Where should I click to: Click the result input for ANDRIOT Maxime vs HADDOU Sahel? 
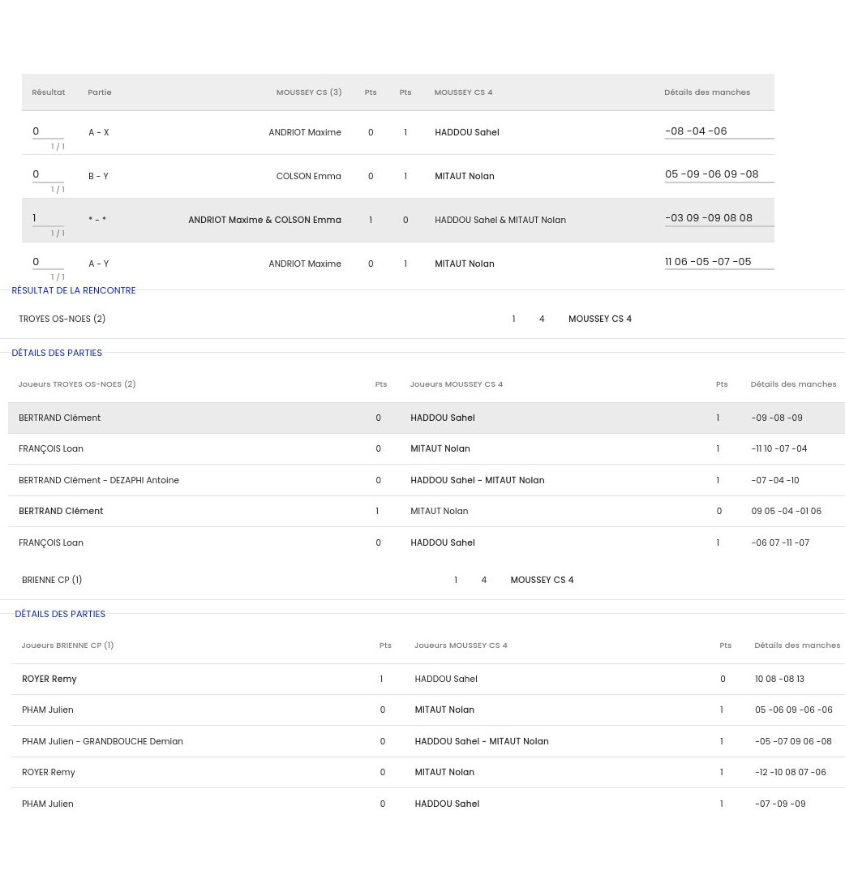47,131
